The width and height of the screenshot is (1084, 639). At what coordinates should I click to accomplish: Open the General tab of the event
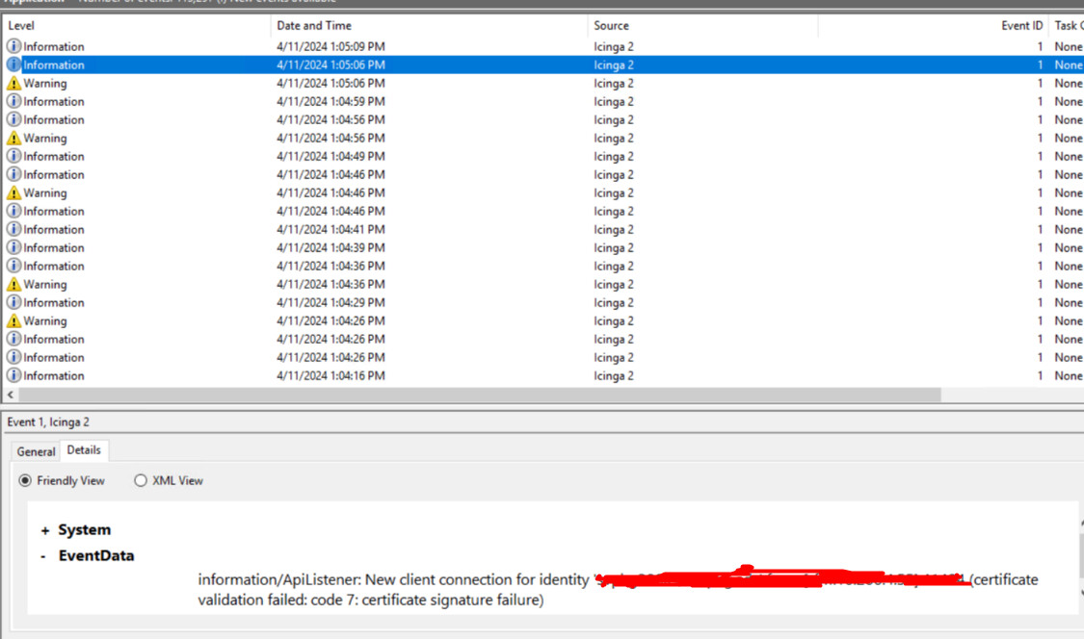point(36,451)
